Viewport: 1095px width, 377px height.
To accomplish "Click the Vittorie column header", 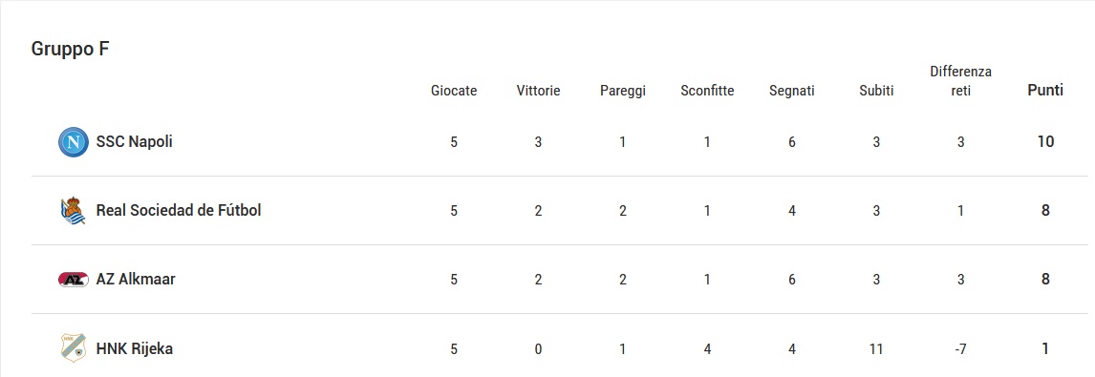I will coord(538,91).
